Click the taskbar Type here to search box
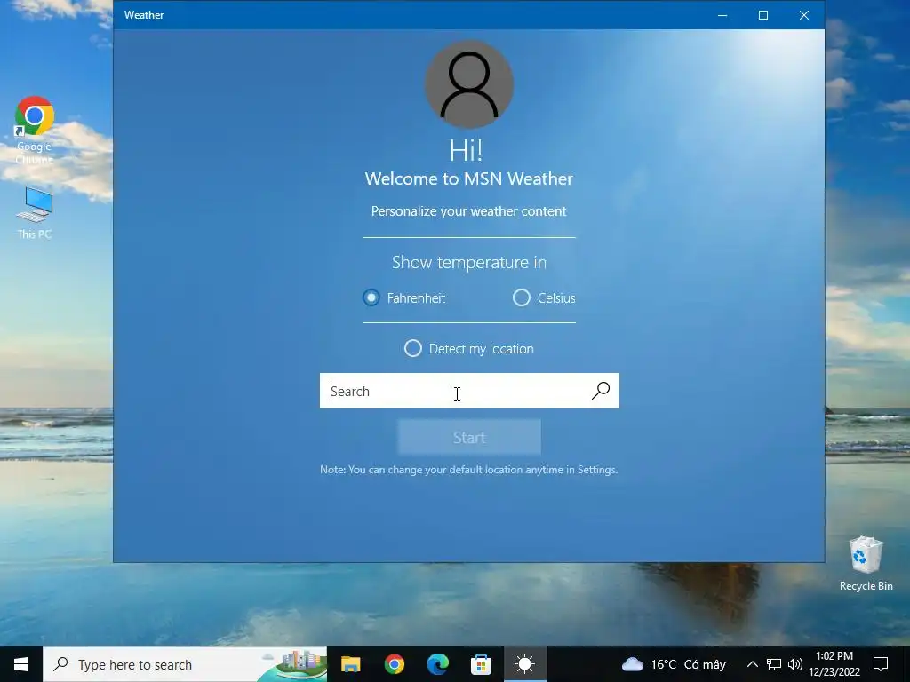The image size is (910, 682). pos(185,664)
